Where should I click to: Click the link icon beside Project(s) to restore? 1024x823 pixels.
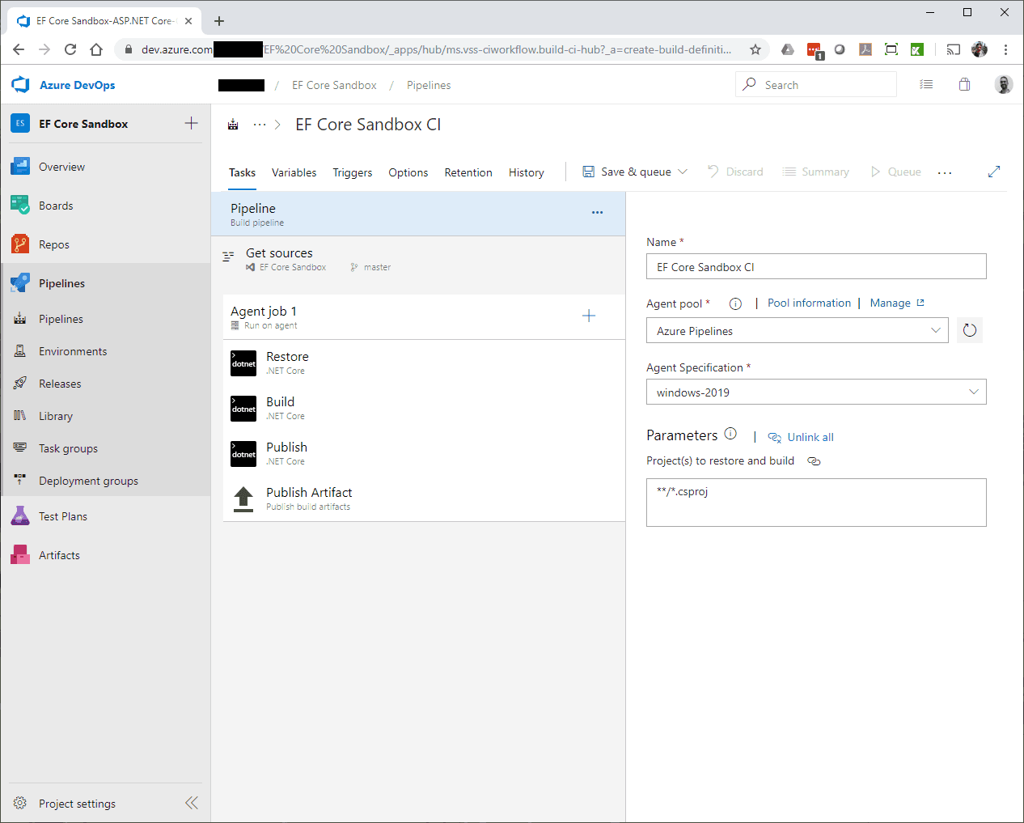click(814, 461)
